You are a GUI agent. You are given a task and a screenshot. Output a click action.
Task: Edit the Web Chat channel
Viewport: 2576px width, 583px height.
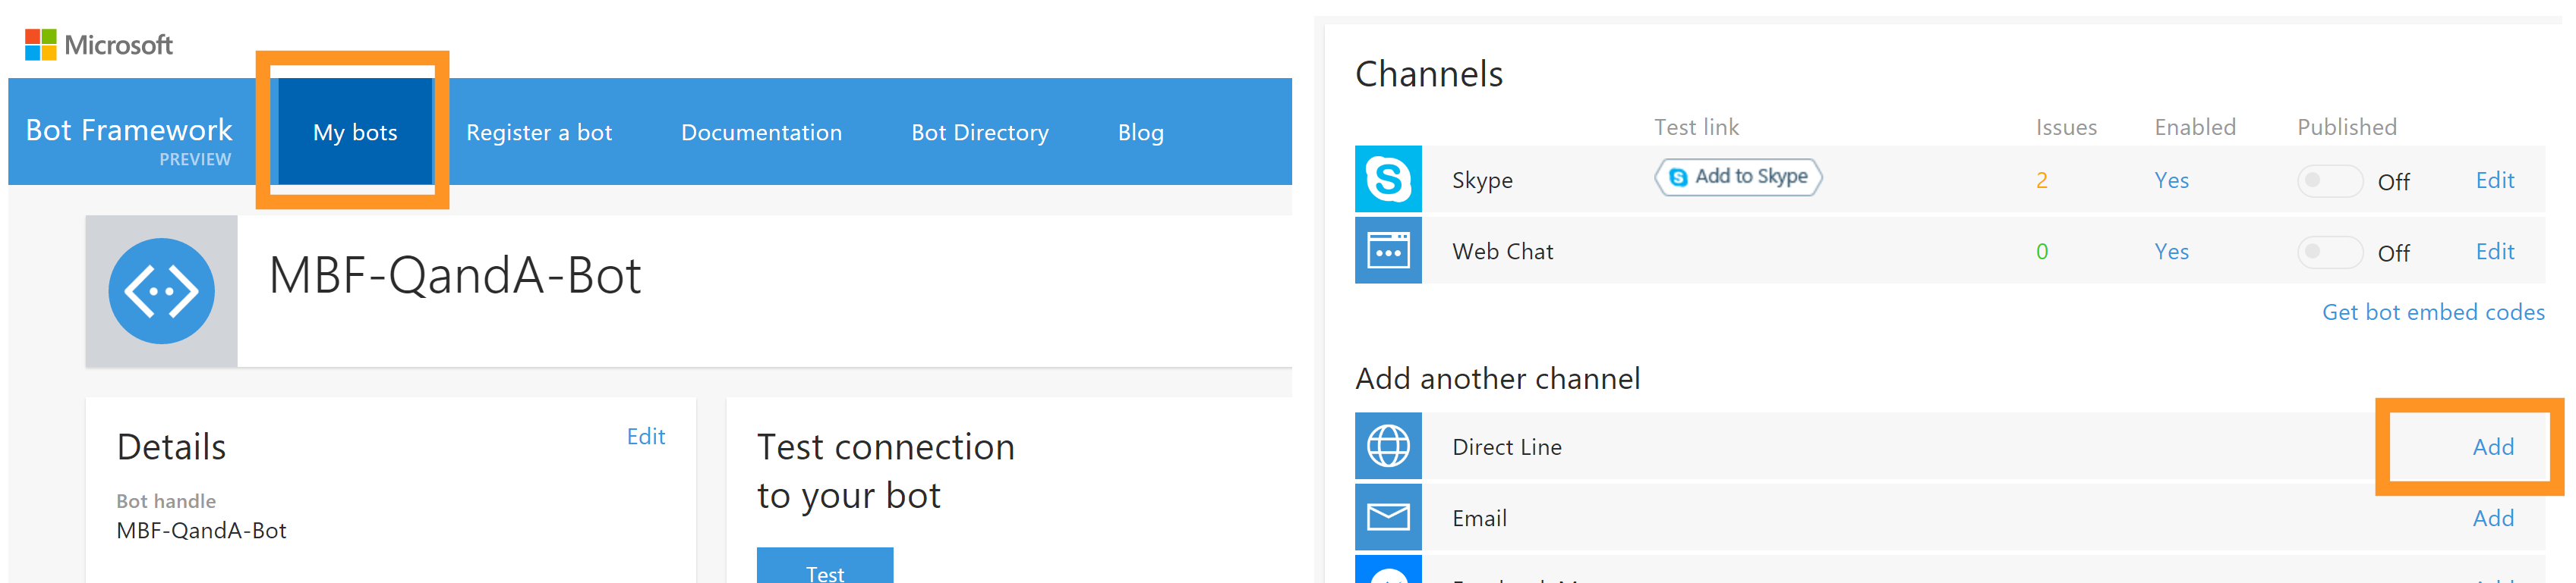click(x=2495, y=251)
